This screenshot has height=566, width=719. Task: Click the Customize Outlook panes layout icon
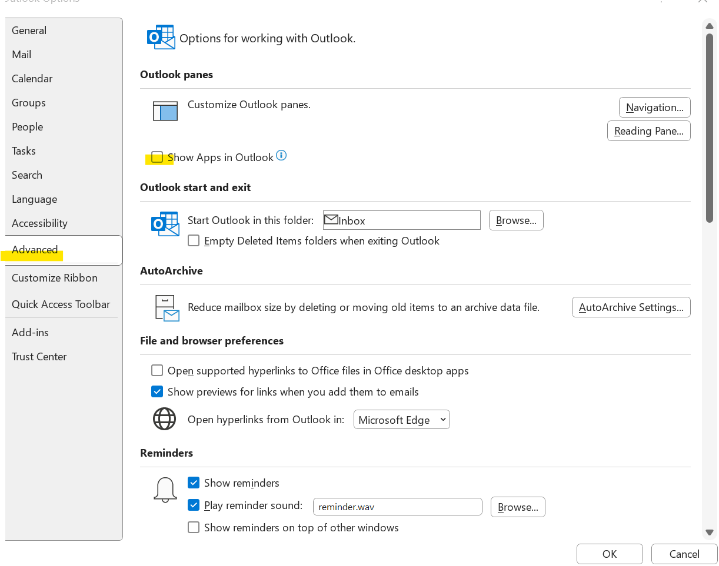[165, 111]
